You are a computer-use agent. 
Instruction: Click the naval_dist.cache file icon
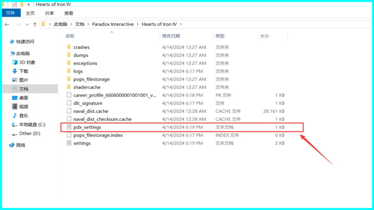pos(69,111)
